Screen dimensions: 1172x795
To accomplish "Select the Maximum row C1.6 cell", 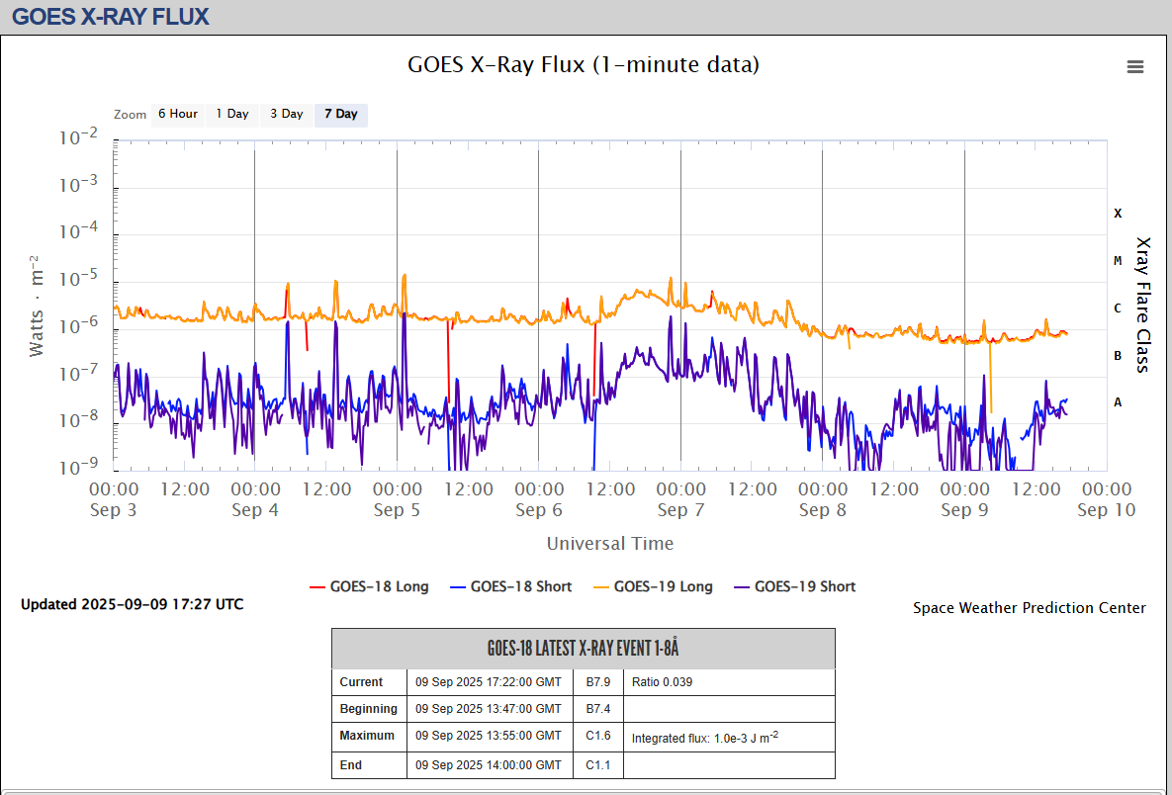I will tap(599, 737).
